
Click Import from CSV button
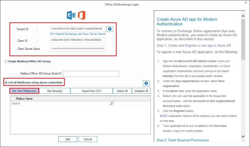[x=92, y=91]
